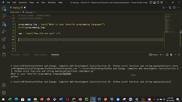The width and height of the screenshot is (182, 102).
Task: Expand run options dropdown arrow
Action: tap(166, 8)
